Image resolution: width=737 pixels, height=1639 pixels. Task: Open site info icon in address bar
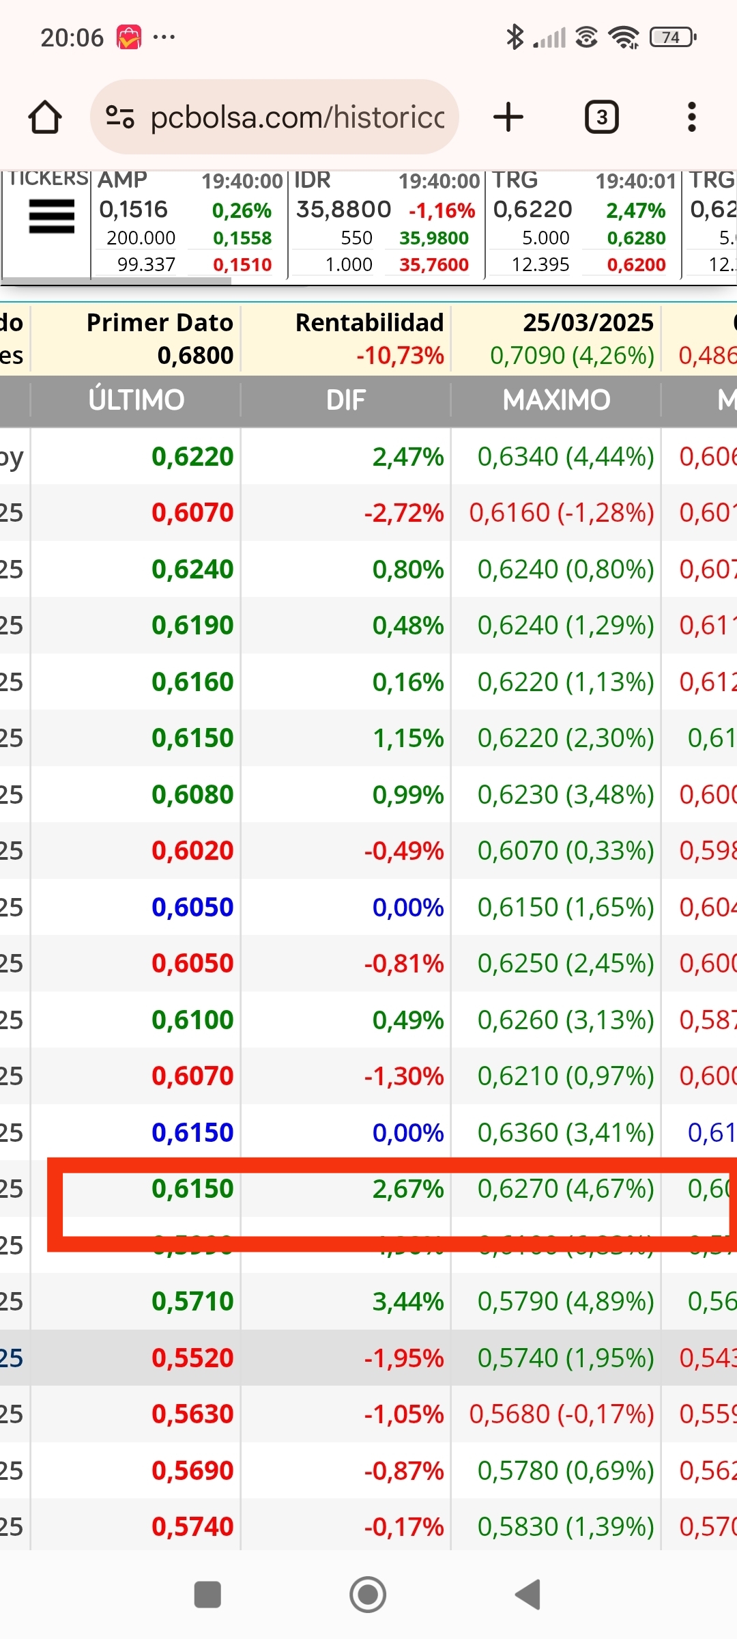coord(120,117)
